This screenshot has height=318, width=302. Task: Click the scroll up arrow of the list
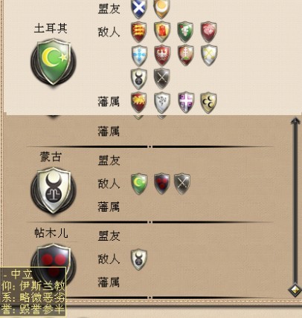pos(295,121)
